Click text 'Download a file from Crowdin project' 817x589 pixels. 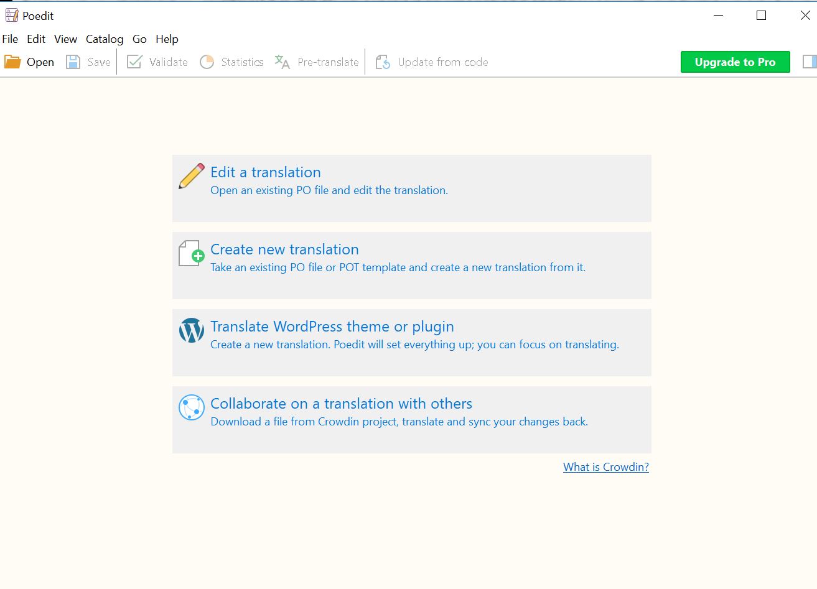304,422
